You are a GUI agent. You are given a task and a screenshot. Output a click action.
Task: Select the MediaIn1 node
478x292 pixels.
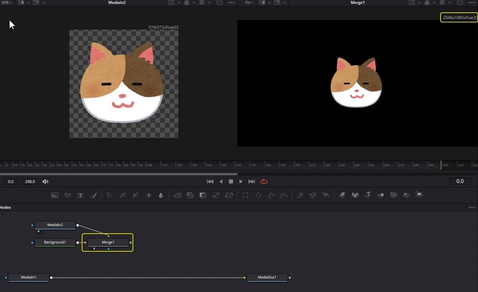29,277
